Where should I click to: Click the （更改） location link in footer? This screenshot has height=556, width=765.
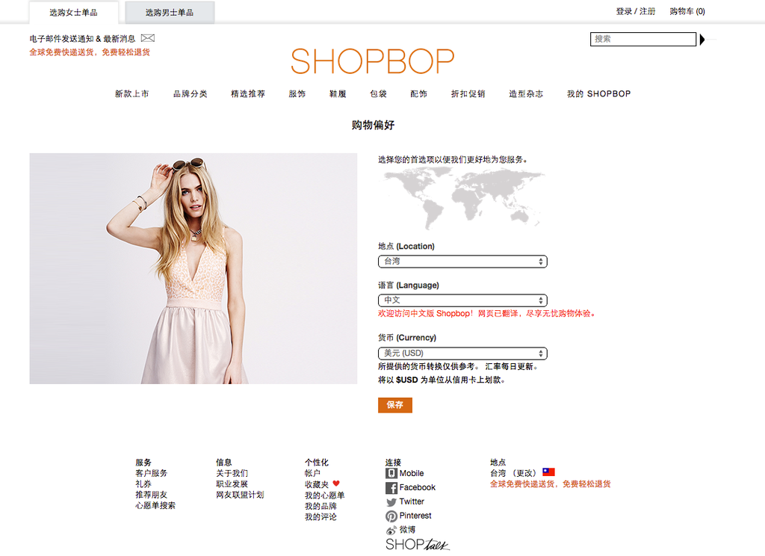pyautogui.click(x=524, y=473)
